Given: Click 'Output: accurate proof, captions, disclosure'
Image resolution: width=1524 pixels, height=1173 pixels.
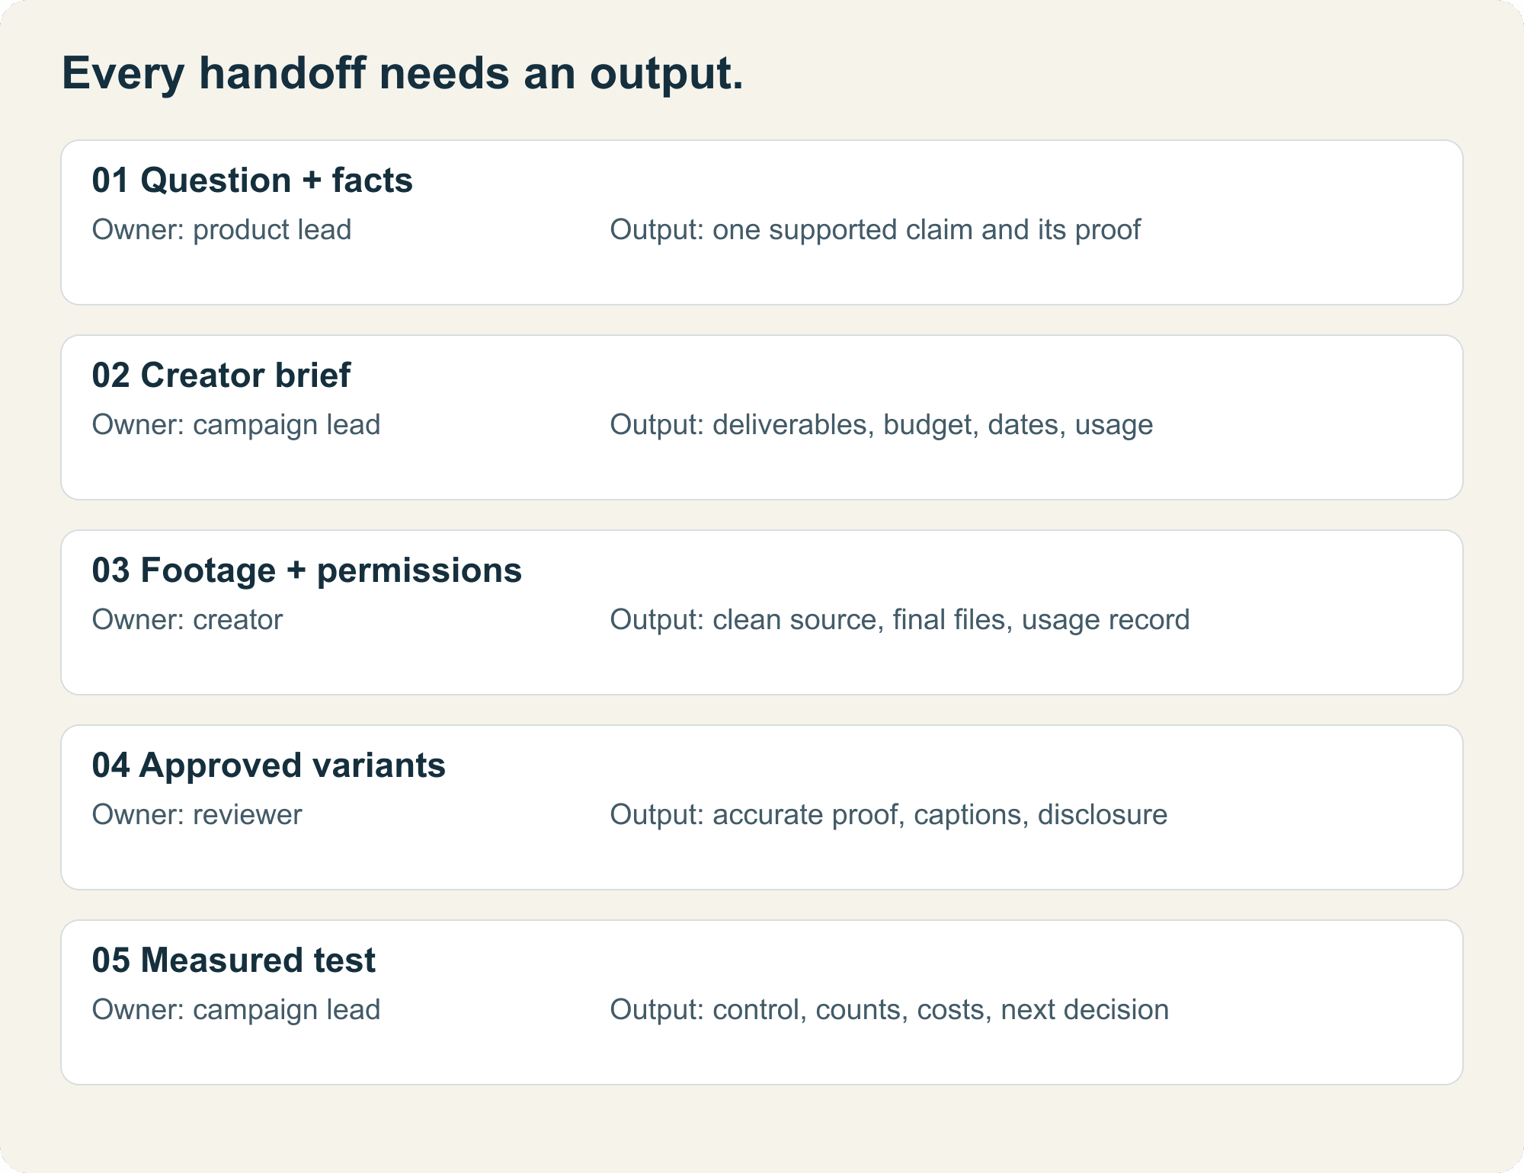Looking at the screenshot, I should pyautogui.click(x=888, y=815).
